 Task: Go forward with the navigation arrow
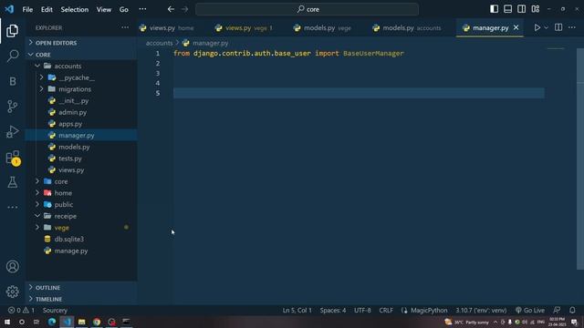click(x=185, y=9)
